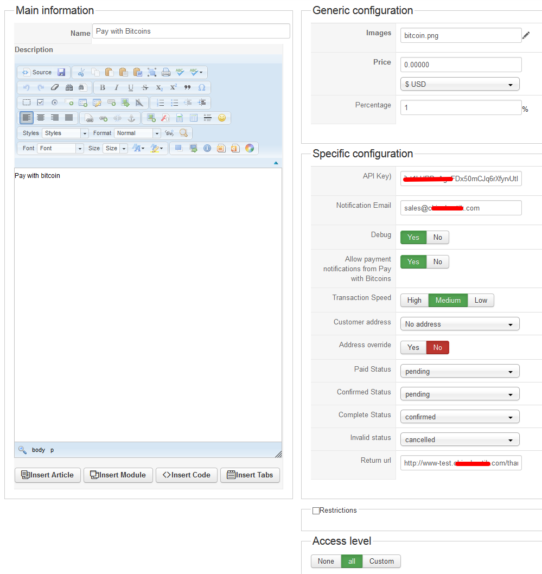This screenshot has width=542, height=574.
Task: Click the Insert Article button
Action: [x=48, y=475]
